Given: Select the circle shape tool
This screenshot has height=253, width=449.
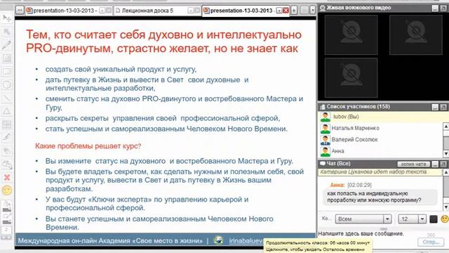Looking at the screenshot, I should (6, 84).
